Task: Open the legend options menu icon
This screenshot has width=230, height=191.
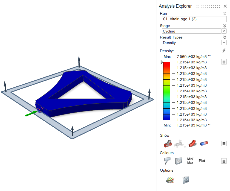Action: click(x=224, y=62)
